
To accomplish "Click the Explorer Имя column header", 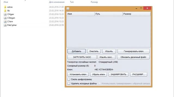I will point(6,2).
